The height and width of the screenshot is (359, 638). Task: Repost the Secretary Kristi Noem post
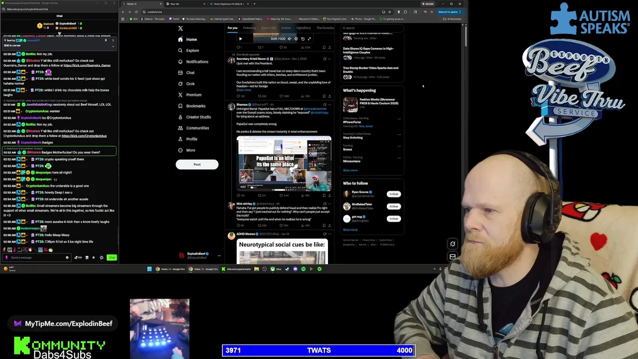[x=260, y=96]
